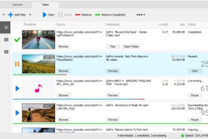The height and width of the screenshot is (139, 208).
Task: Click Browse for Beyond the Race task
Action: [64, 46]
